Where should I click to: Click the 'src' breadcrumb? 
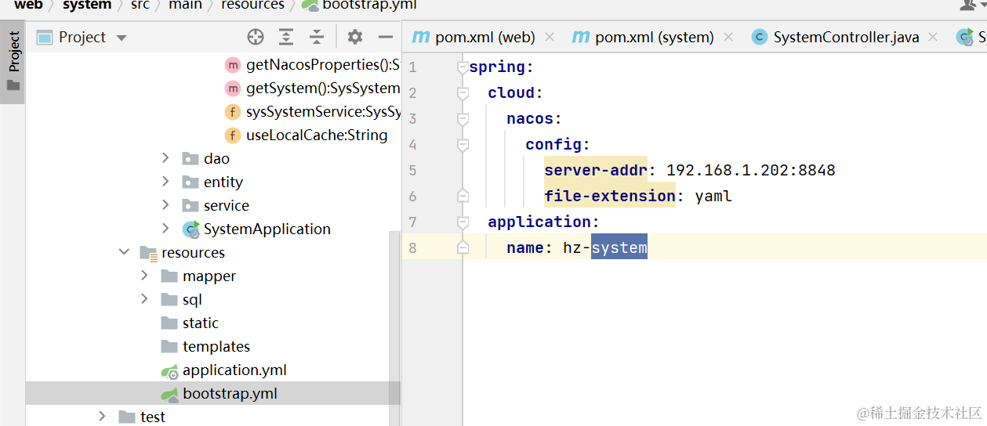point(140,5)
